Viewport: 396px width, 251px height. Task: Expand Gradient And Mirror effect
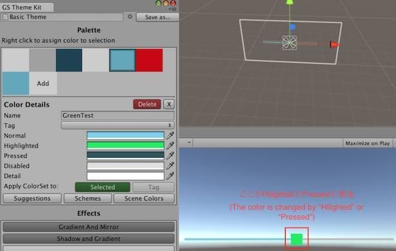(x=88, y=226)
